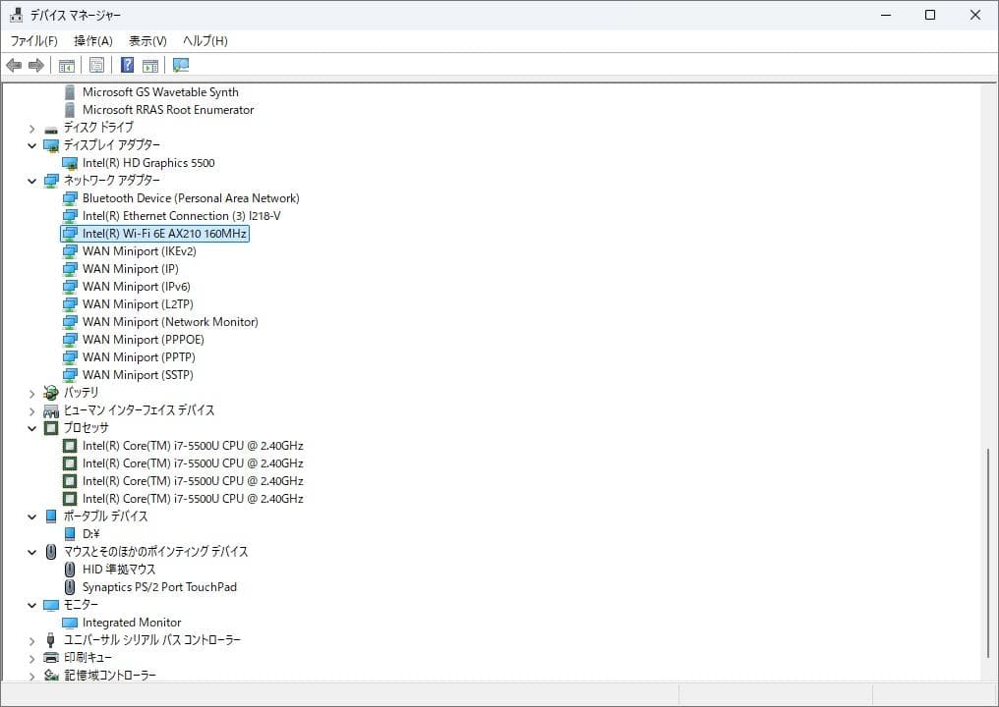
Task: Click the Back arrow toolbar icon
Action: click(14, 65)
